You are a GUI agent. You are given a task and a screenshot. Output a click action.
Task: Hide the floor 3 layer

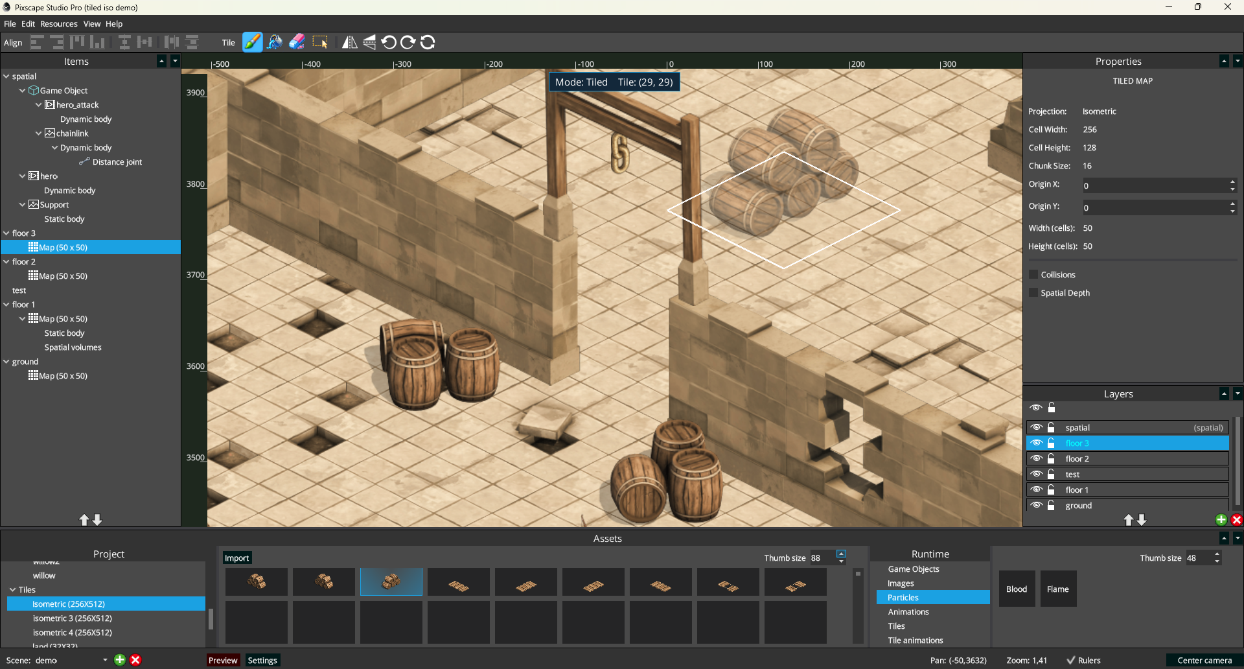coord(1036,443)
